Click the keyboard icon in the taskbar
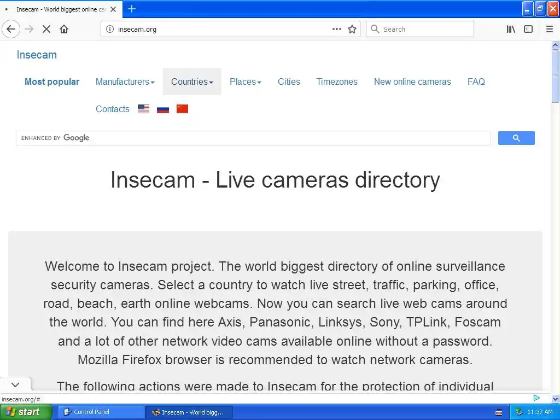 pos(499,412)
